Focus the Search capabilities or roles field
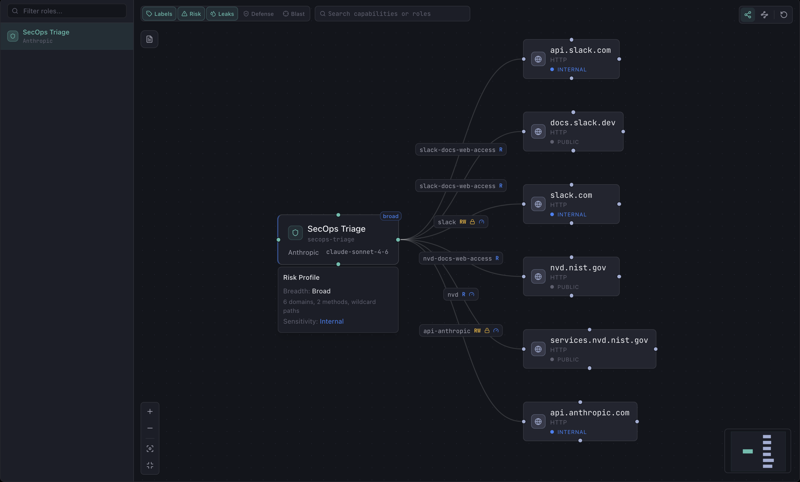This screenshot has height=482, width=800. (x=392, y=14)
